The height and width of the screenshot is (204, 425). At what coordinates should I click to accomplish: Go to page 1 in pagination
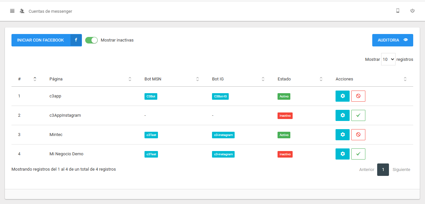coord(383,170)
